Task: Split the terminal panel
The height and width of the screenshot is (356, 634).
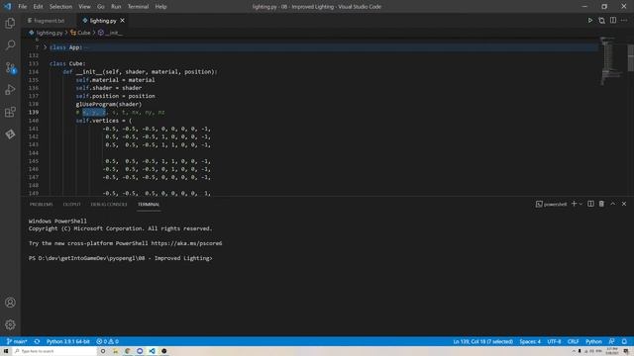Action: (x=590, y=204)
